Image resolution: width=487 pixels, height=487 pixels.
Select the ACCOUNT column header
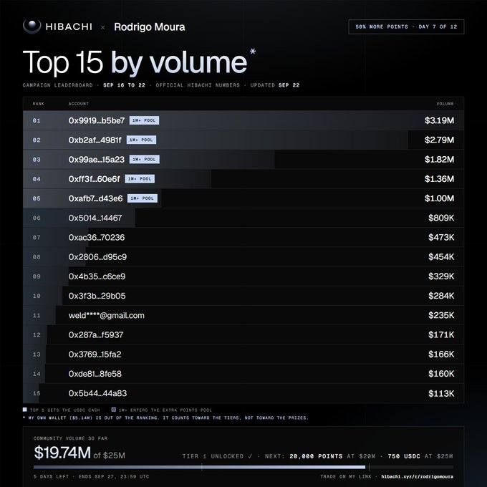coord(79,104)
